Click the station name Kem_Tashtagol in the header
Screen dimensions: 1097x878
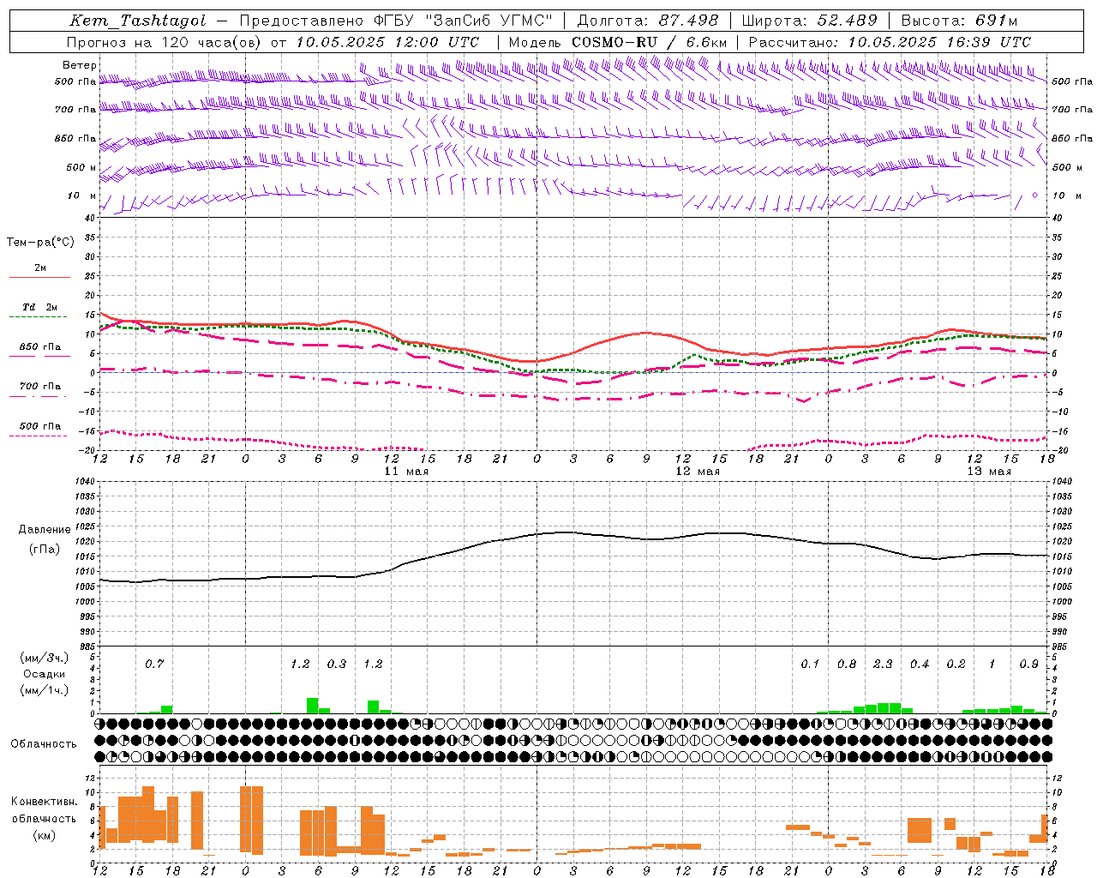[x=138, y=21]
